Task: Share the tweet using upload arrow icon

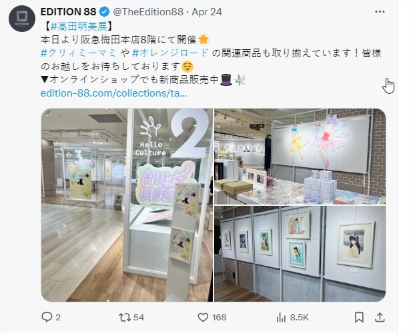Action: pos(380,317)
